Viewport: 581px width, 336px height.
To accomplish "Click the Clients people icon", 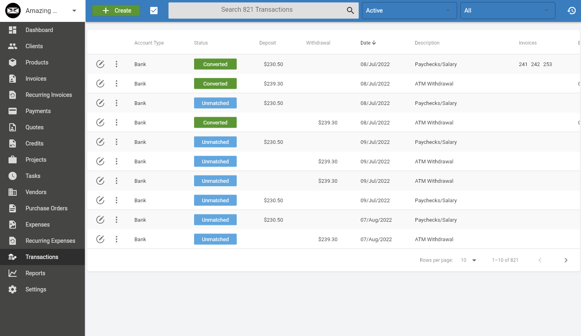I will click(13, 46).
